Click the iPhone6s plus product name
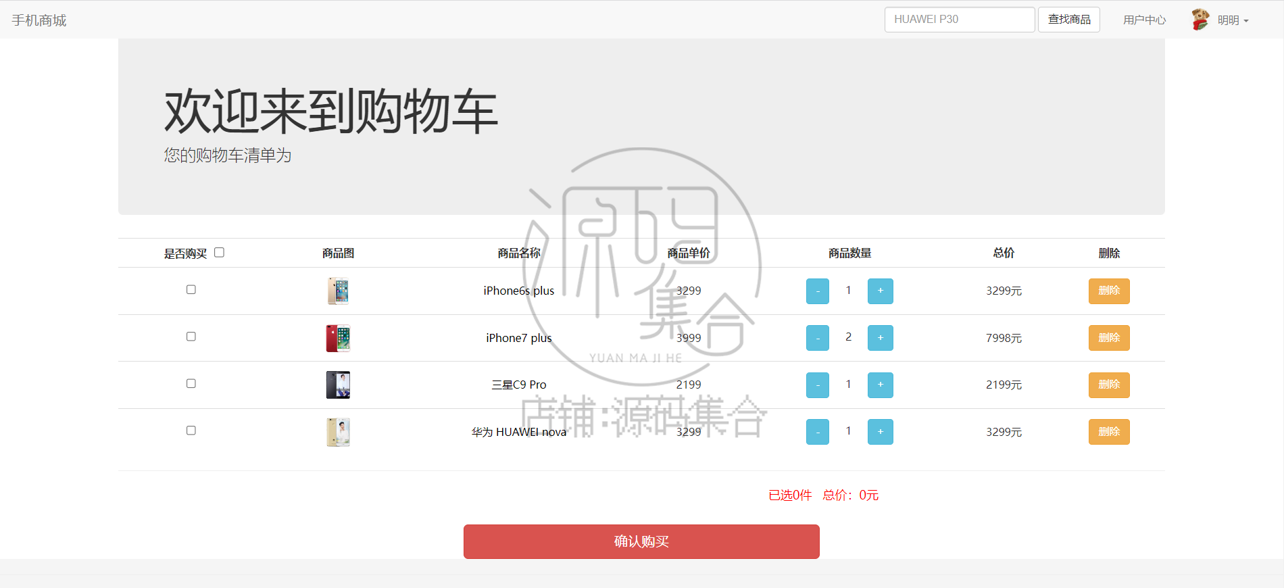Screen dimensions: 1284x588 519,291
